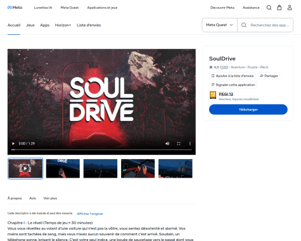Select the last thumbnail with building
The width and height of the screenshot is (301, 241).
[x=176, y=169]
